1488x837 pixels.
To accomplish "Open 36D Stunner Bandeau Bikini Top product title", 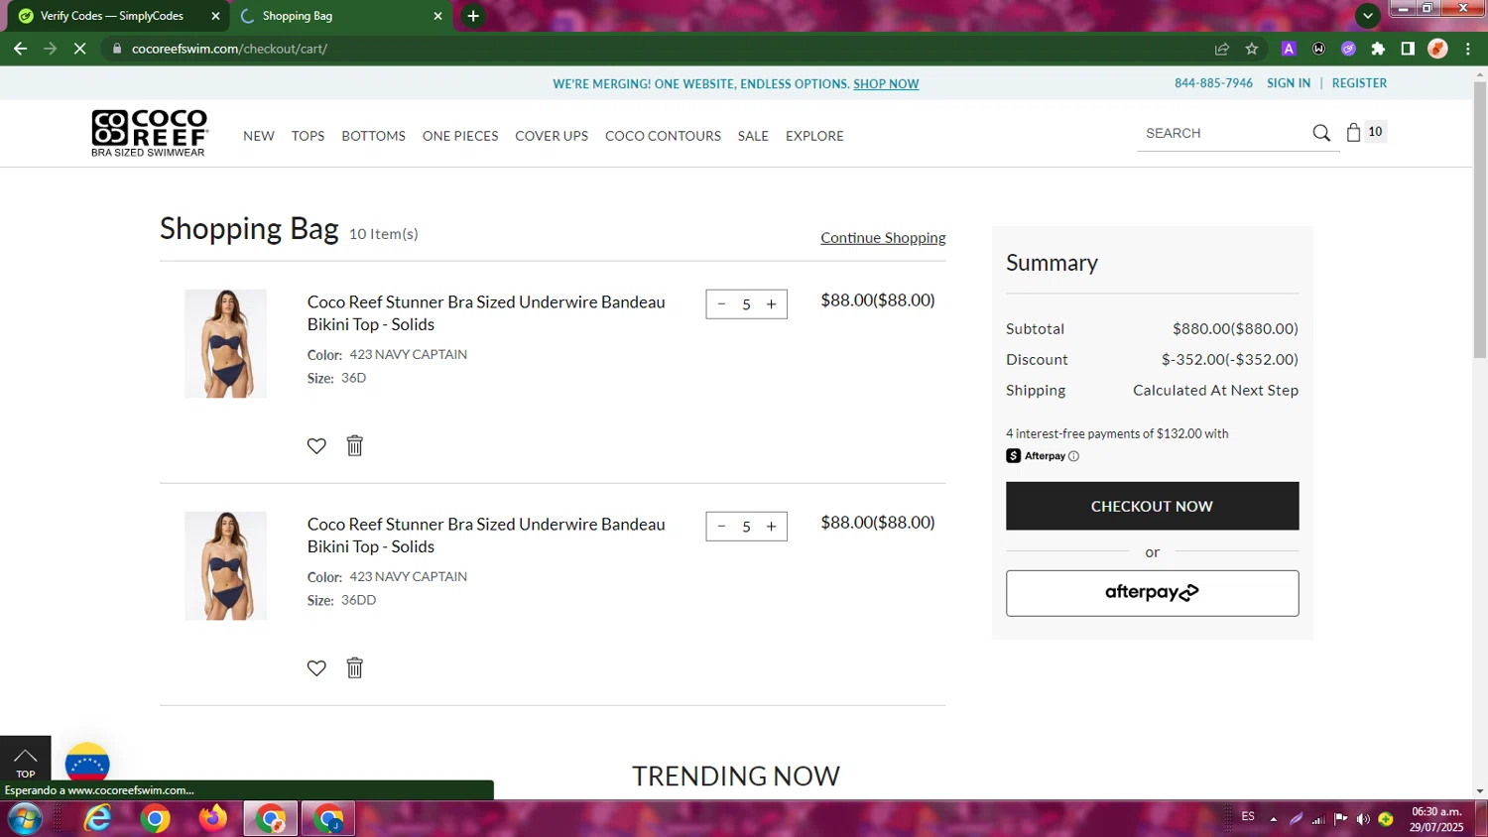I will point(486,313).
